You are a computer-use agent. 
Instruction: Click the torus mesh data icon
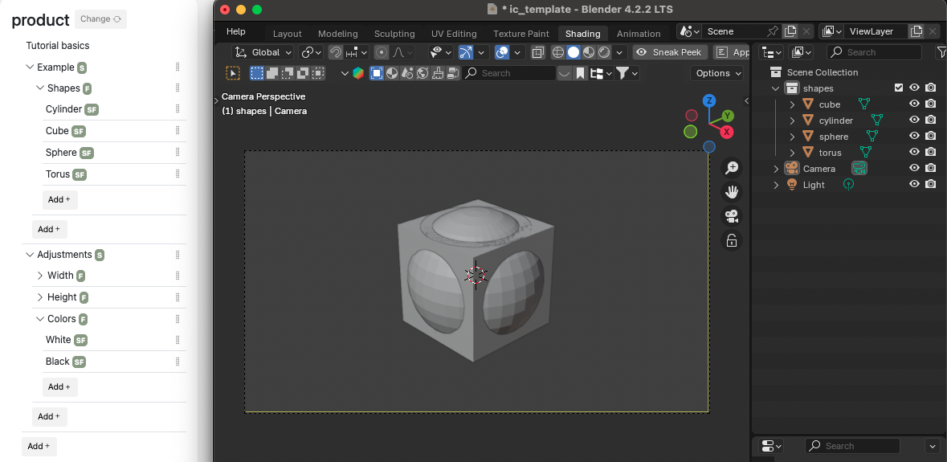[866, 152]
